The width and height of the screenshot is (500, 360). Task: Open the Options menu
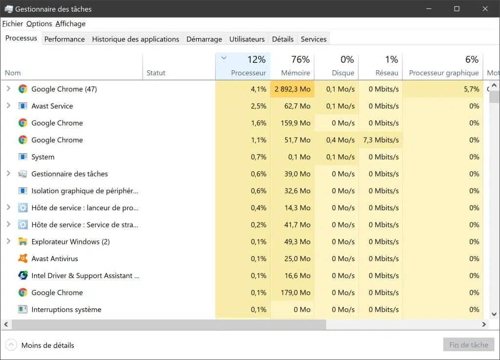(x=39, y=23)
